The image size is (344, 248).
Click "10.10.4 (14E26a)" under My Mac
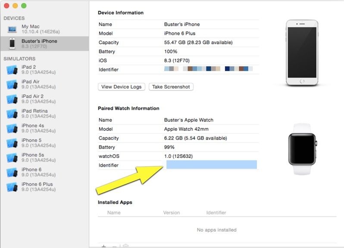point(41,32)
